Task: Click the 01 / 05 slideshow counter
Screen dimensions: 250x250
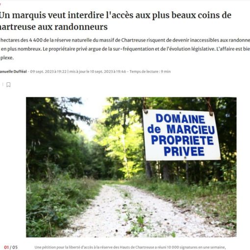Action: 11,247
